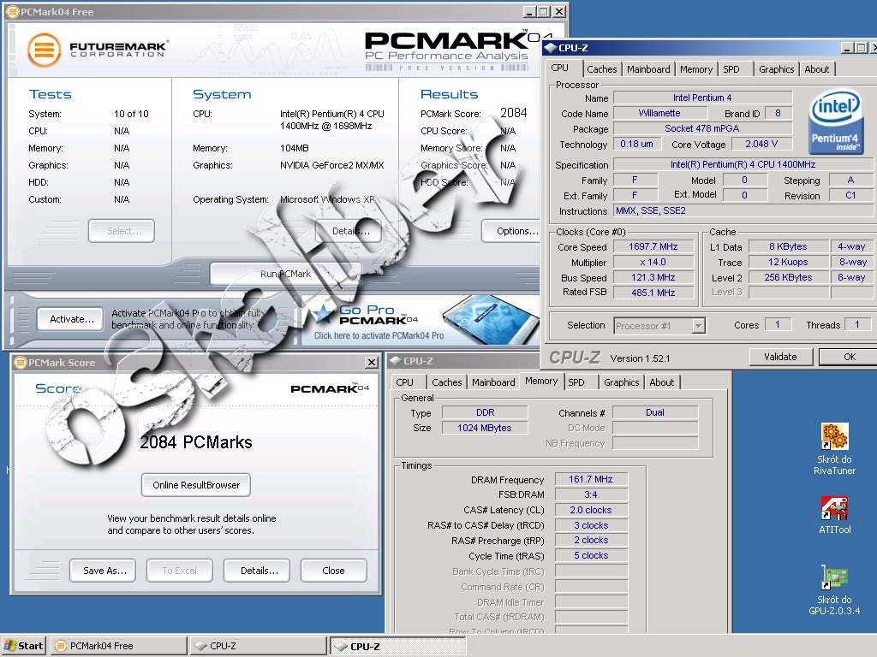
Task: Click the Bus Speed value 121.3 MHz
Action: (653, 277)
